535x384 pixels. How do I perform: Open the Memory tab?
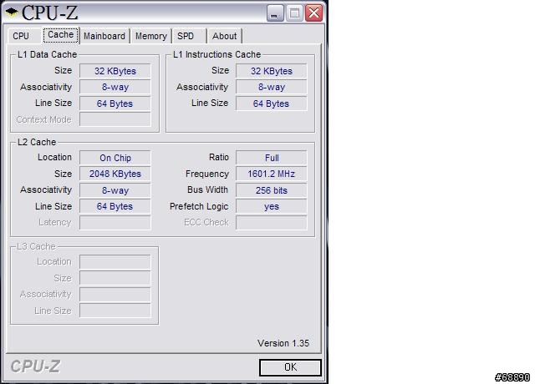[150, 36]
